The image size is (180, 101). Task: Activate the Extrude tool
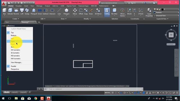tap(10, 12)
